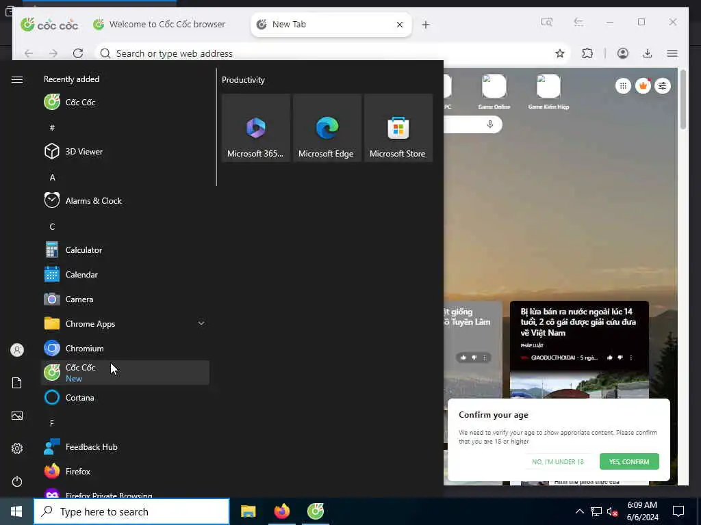
Task: Bookmark this page with the star
Action: pyautogui.click(x=560, y=53)
